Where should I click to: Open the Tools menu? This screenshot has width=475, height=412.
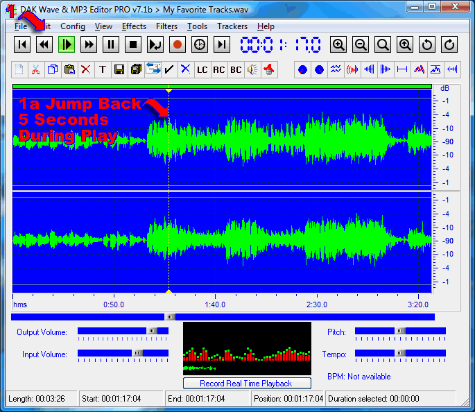pos(197,26)
